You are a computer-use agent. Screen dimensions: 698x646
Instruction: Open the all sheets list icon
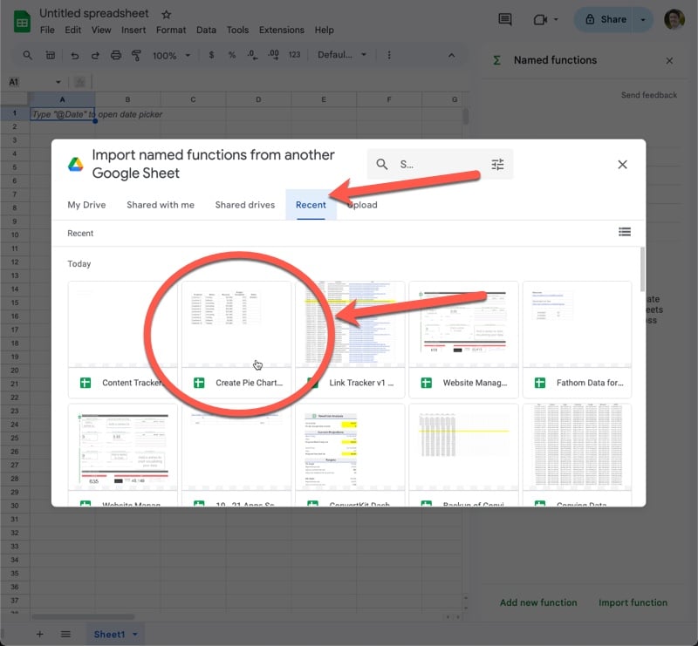[x=65, y=634]
